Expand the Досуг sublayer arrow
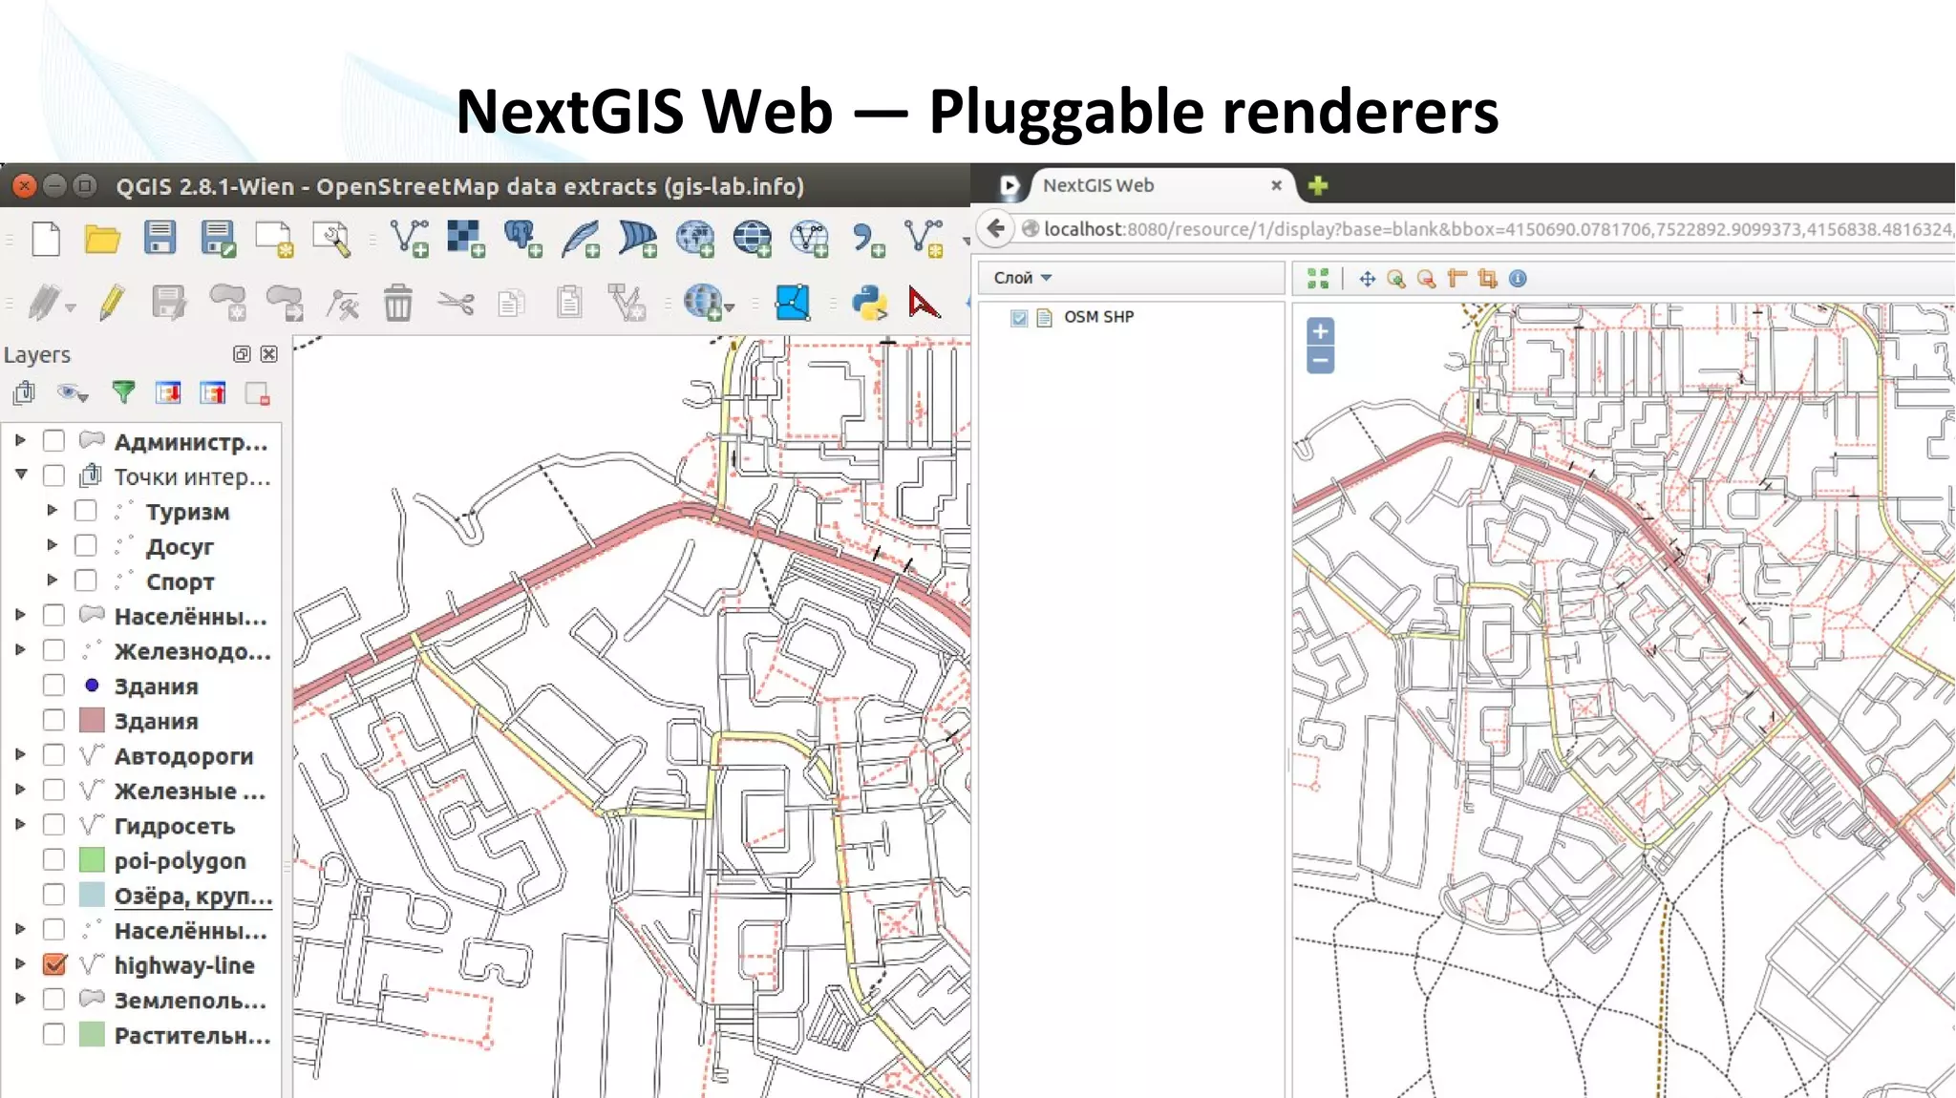Screen dimensions: 1956x1098 [53, 545]
